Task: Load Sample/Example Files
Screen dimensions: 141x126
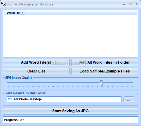Action: [x=105, y=71]
